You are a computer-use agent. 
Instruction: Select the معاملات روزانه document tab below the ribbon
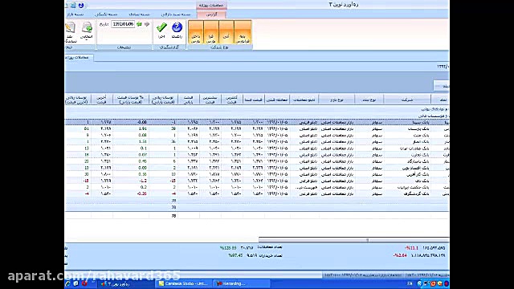point(79,57)
